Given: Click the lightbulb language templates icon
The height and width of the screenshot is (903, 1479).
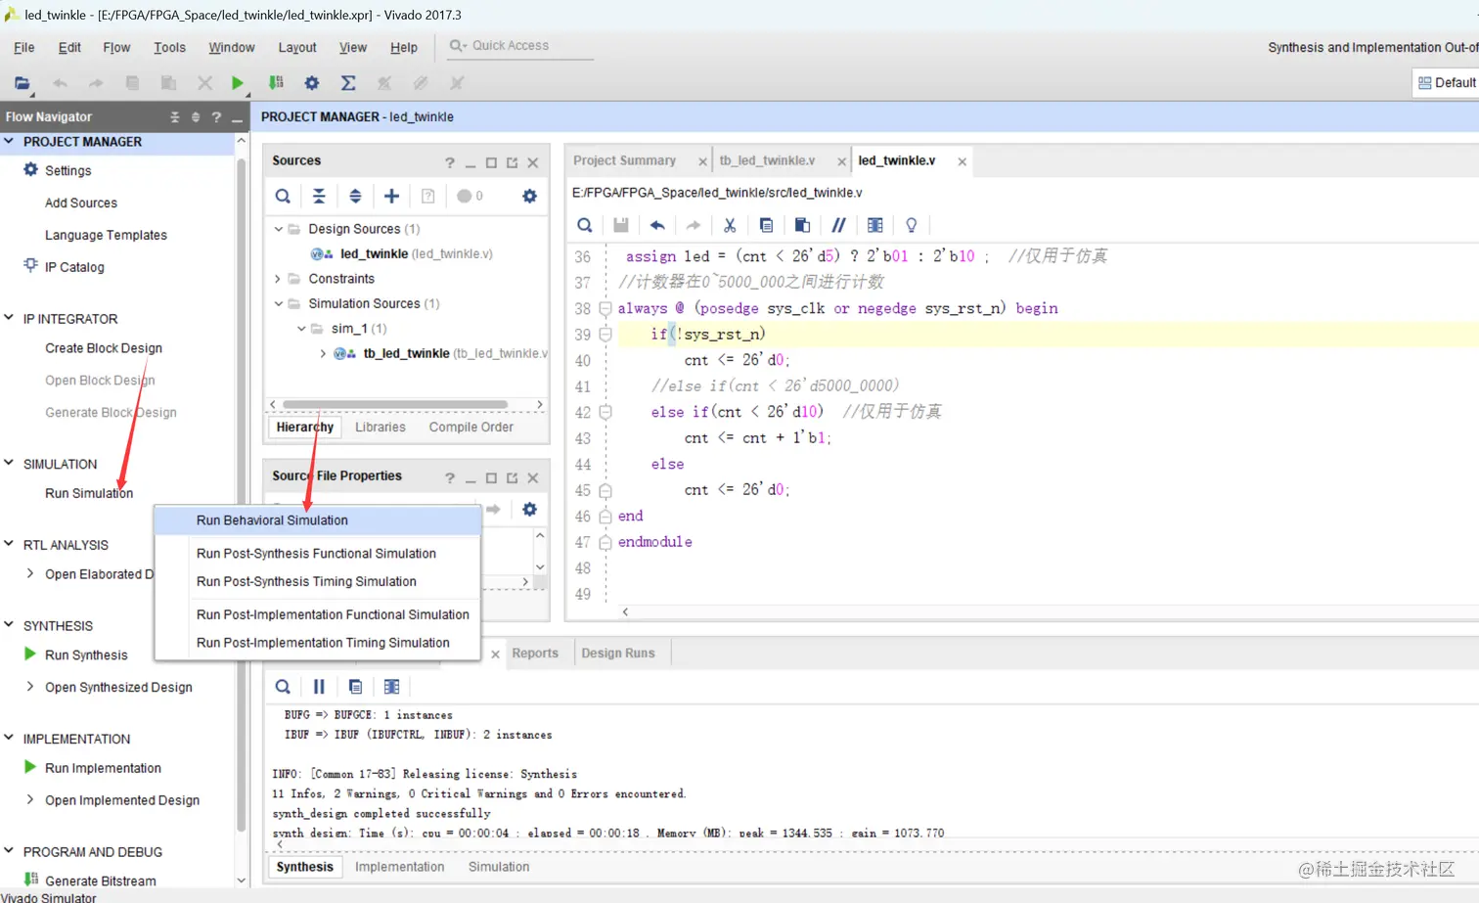Looking at the screenshot, I should 912,225.
